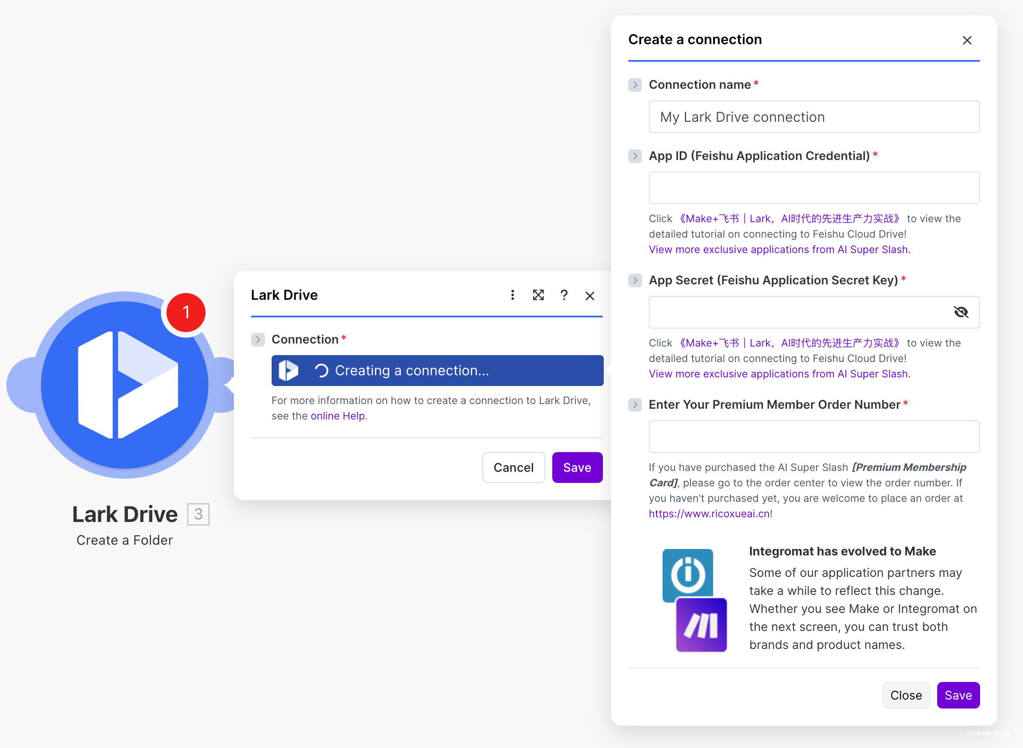
Task: Close the Create a connection dialog X
Action: click(967, 40)
